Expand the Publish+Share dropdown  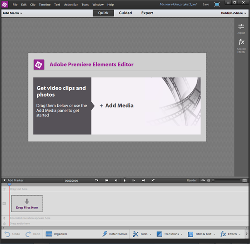[x=234, y=13]
